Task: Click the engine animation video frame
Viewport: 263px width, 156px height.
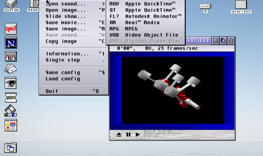Action: [172, 90]
